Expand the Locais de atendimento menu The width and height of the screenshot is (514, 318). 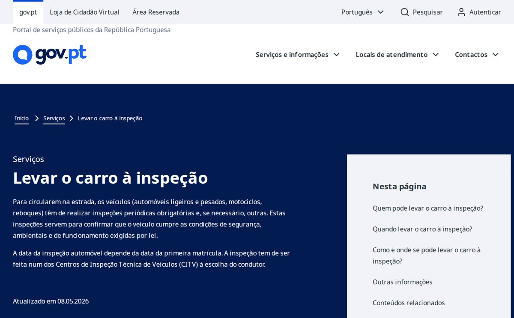point(397,55)
